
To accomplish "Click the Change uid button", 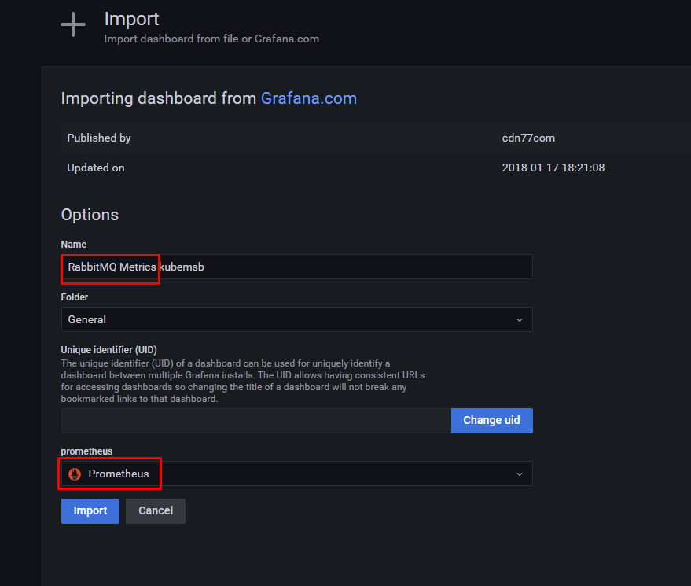I will tap(492, 421).
